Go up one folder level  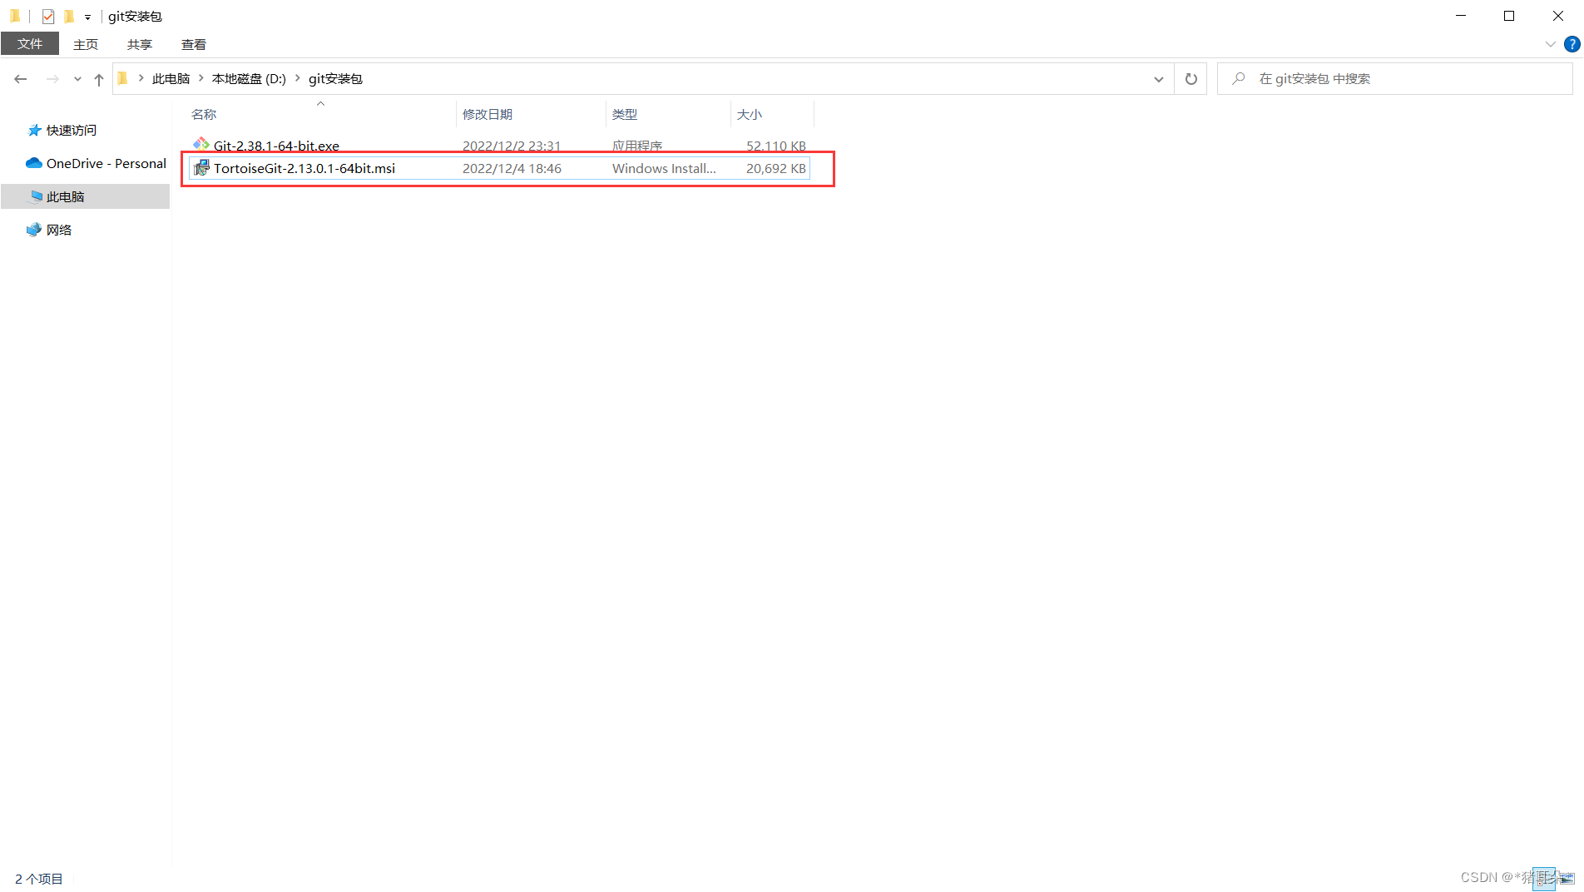99,79
